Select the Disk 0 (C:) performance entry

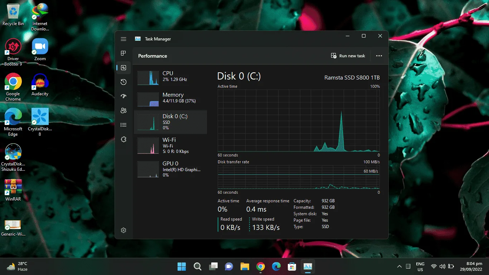click(x=170, y=122)
